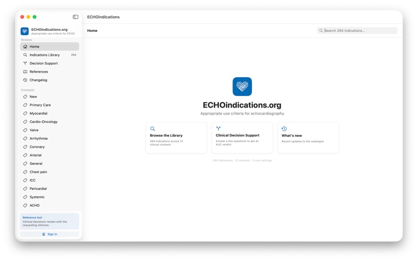
Task: Select the Arrhythmia context
Action: [x=50, y=138]
